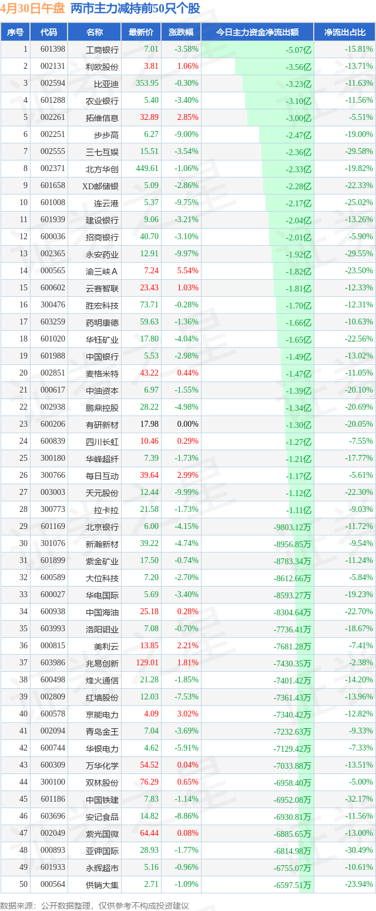Select stock name 每日互动

[x=102, y=475]
